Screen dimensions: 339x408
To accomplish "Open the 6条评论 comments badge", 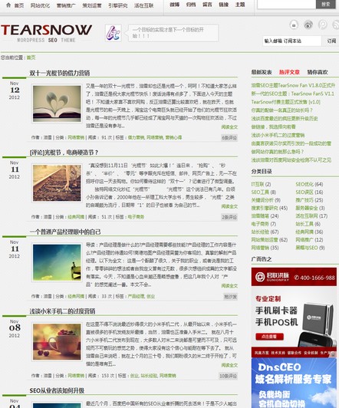I will (229, 137).
